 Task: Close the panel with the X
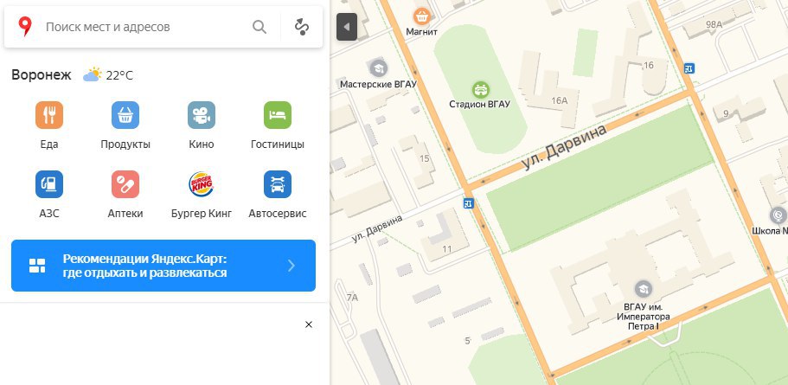(x=309, y=324)
